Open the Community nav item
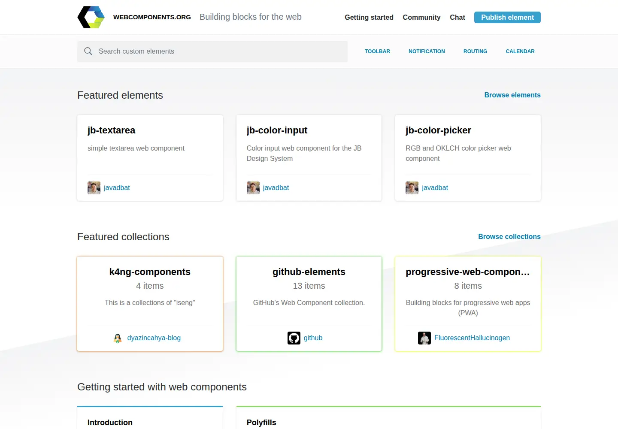This screenshot has width=618, height=429. pyautogui.click(x=421, y=17)
